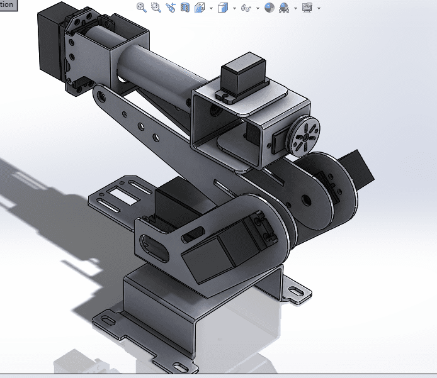The width and height of the screenshot is (437, 378).
Task: Open the View Settings dropdown arrow
Action: tap(319, 8)
